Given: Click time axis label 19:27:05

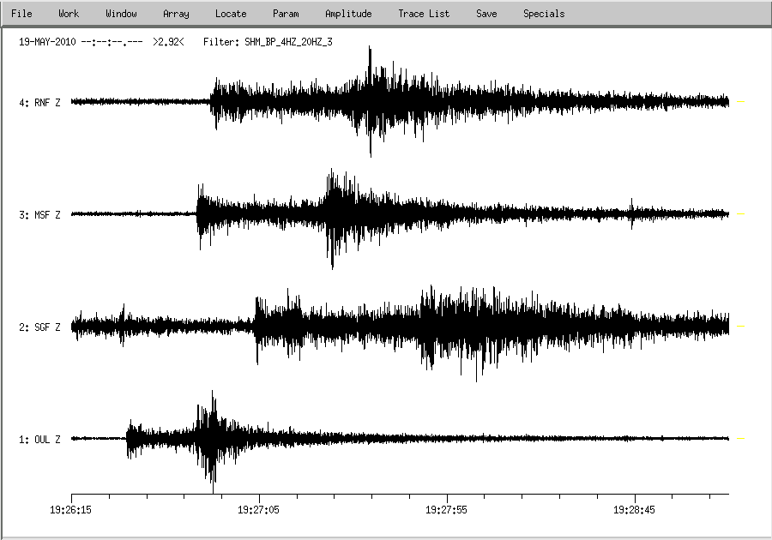Looking at the screenshot, I should (258, 509).
